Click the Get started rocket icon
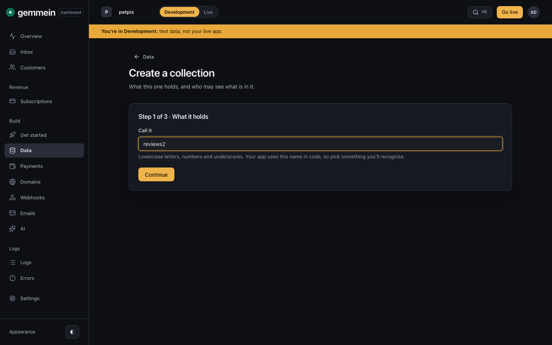 tap(13, 135)
